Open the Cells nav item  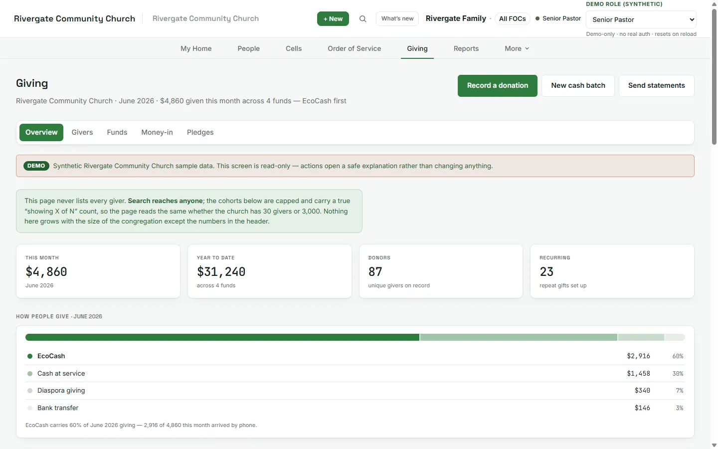294,48
